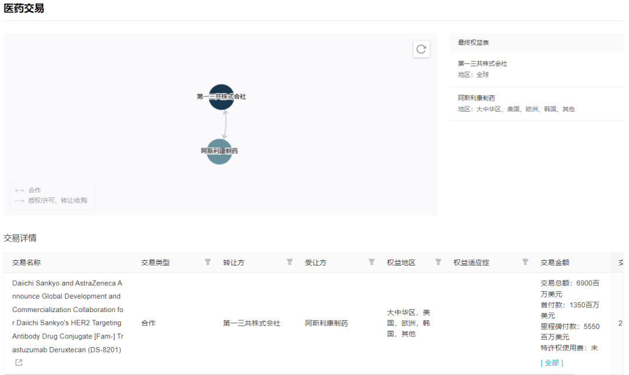Open the 交易类型 column filter
This screenshot has width=629, height=375.
pos(208,262)
